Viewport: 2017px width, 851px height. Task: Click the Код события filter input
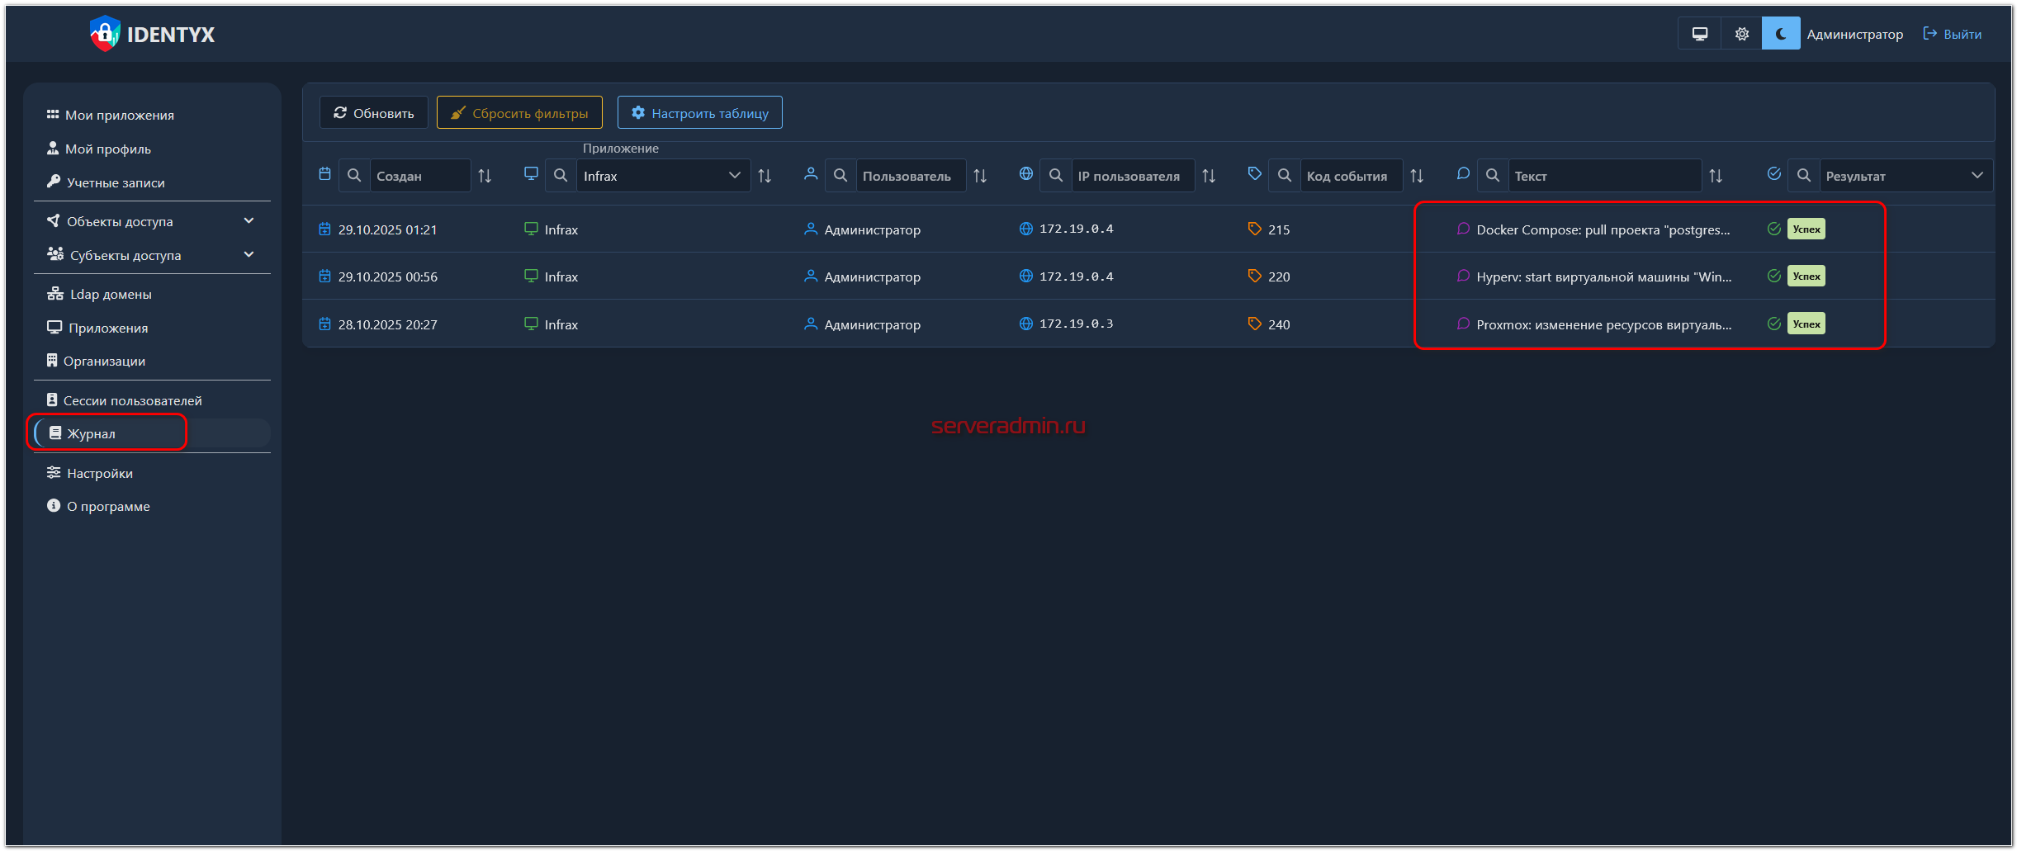click(1350, 176)
